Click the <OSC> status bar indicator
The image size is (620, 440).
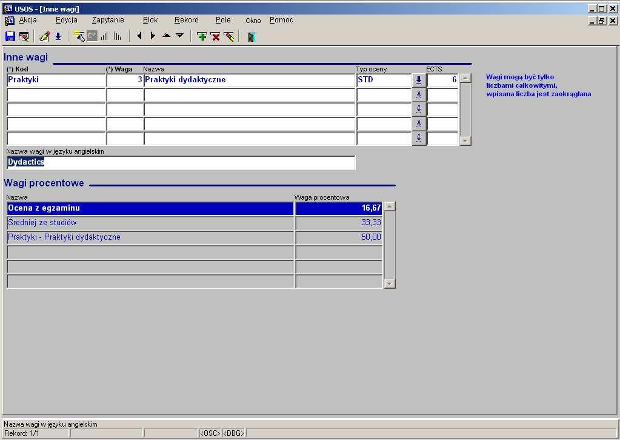210,433
